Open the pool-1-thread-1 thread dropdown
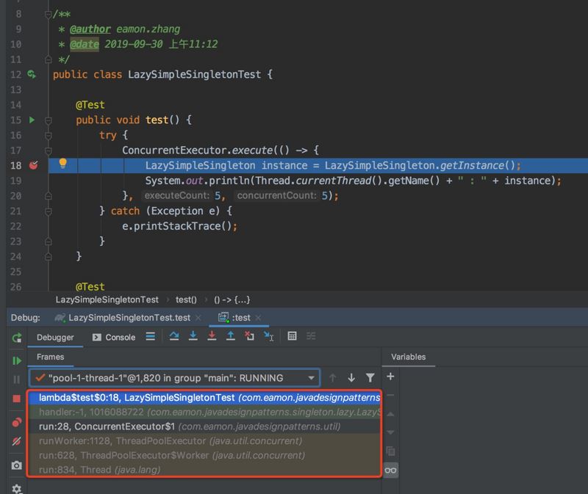 click(x=312, y=378)
